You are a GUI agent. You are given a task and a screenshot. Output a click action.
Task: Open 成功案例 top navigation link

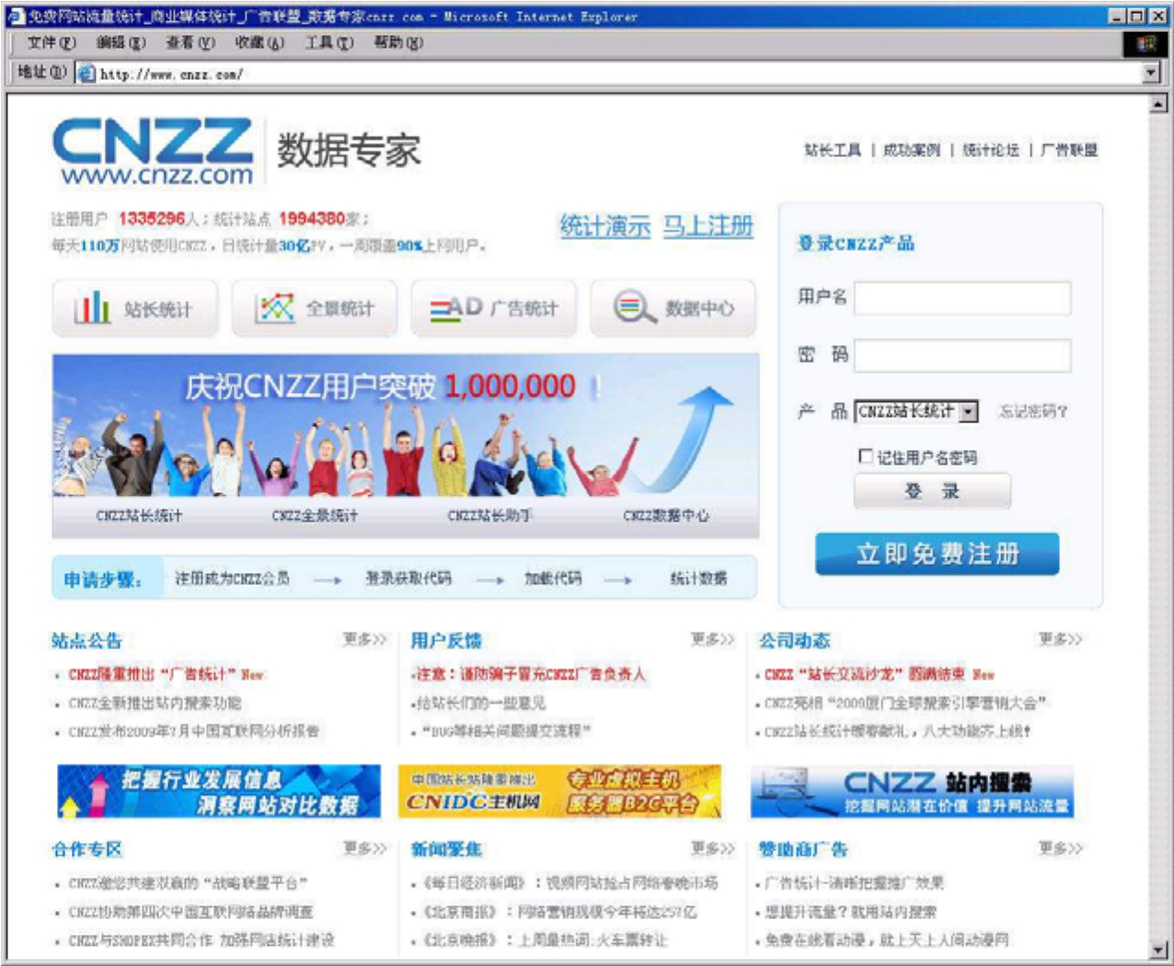pyautogui.click(x=912, y=150)
